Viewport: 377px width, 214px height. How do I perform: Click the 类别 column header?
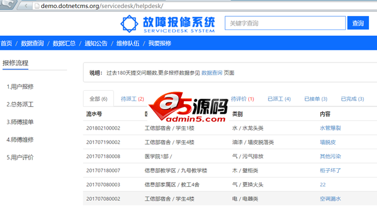(x=237, y=114)
